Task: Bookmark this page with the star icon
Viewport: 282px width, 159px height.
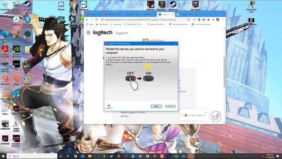Action: pyautogui.click(x=189, y=19)
